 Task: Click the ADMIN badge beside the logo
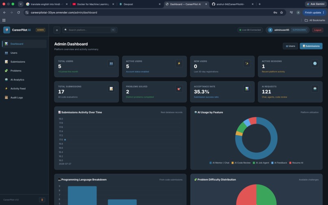(x=40, y=30)
